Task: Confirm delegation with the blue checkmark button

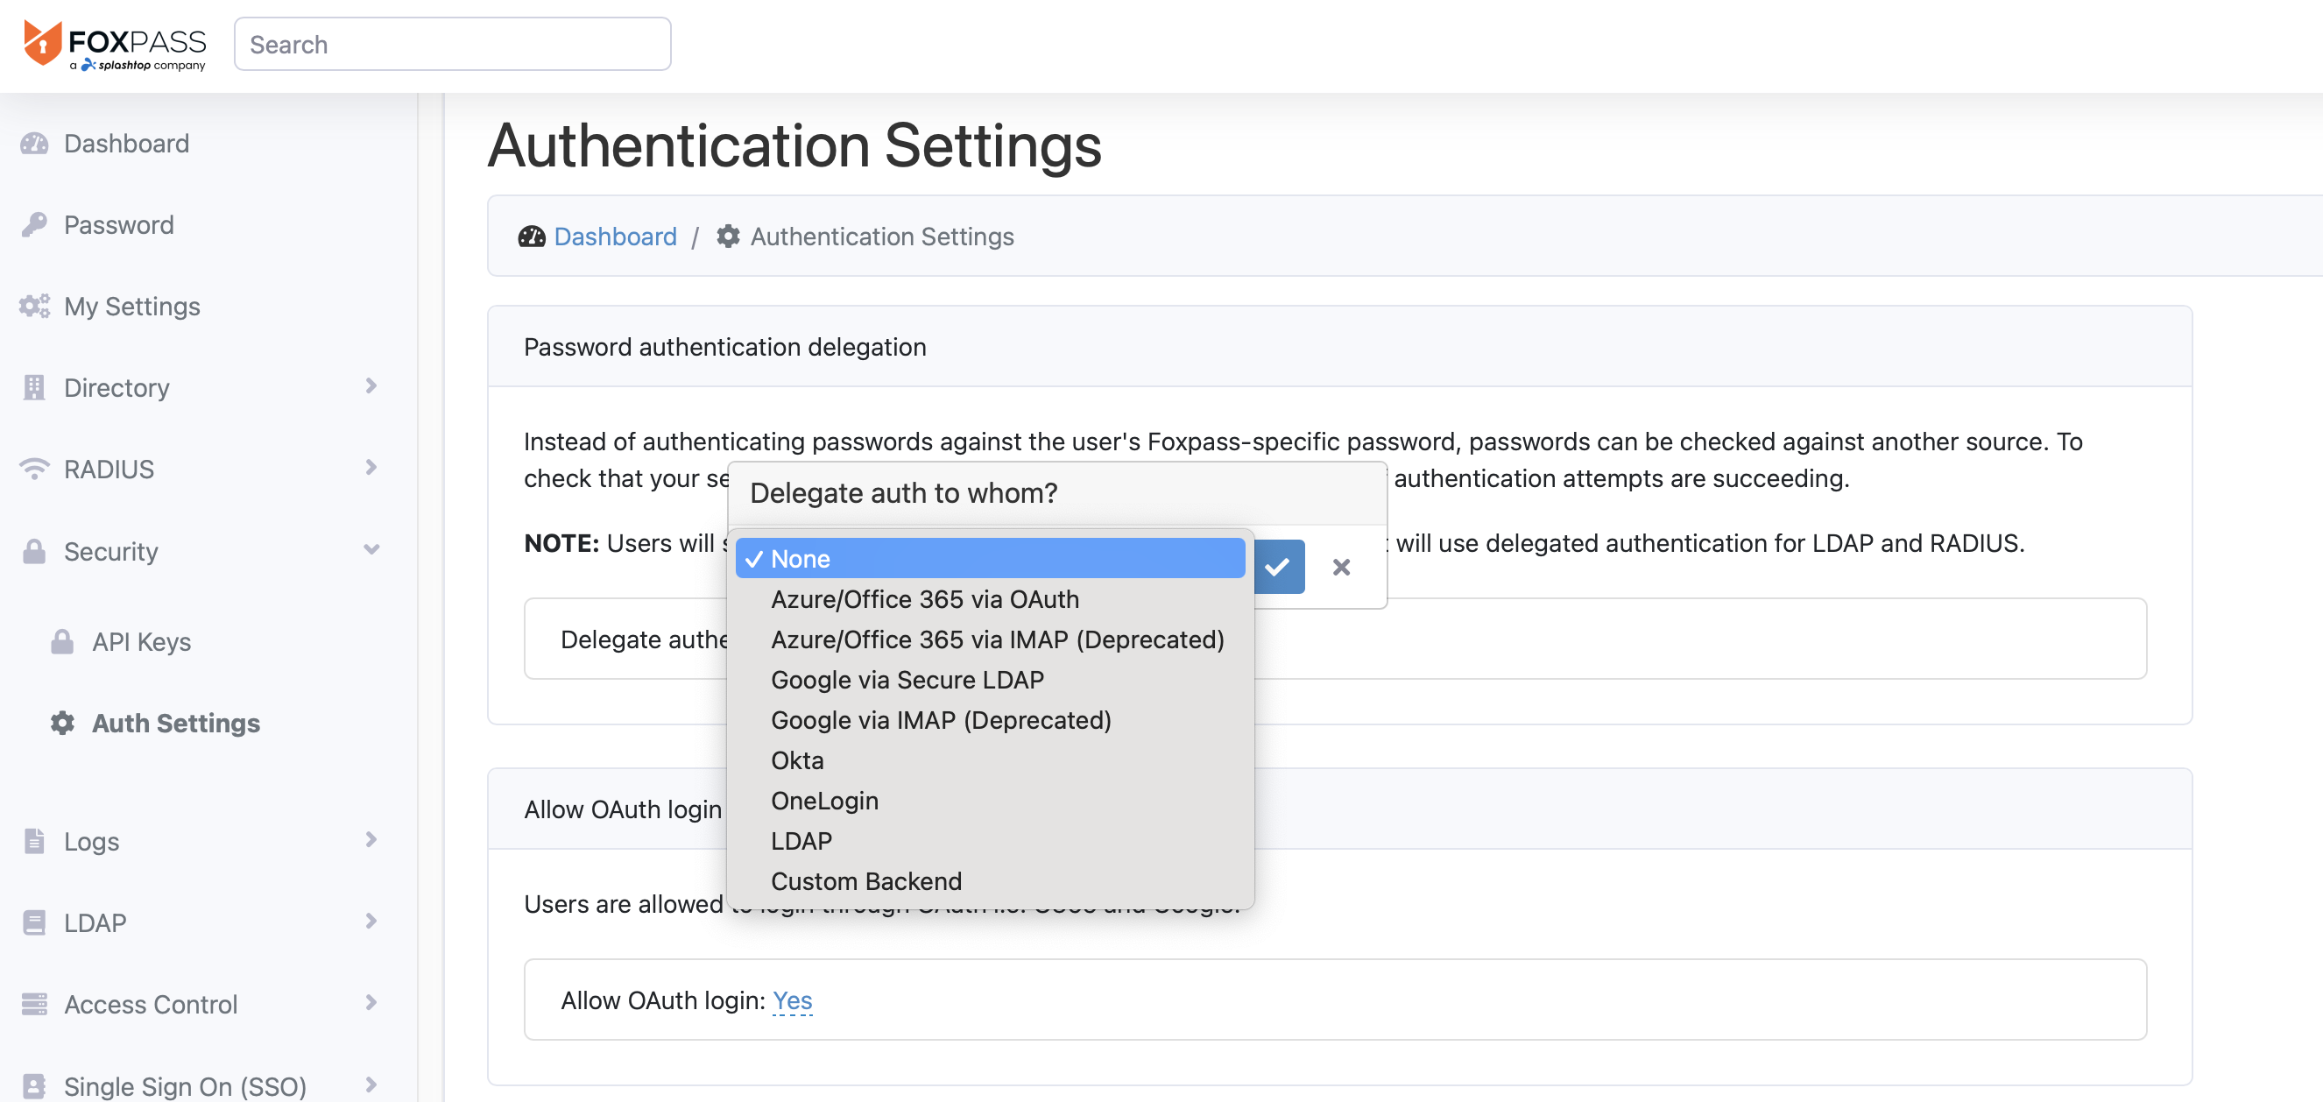Action: (1277, 568)
